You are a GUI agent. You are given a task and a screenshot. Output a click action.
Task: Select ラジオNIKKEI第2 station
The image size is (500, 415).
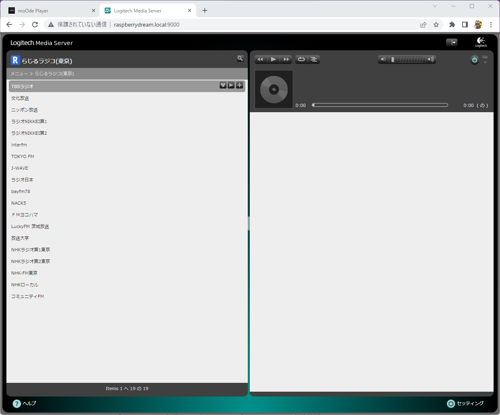pyautogui.click(x=127, y=133)
